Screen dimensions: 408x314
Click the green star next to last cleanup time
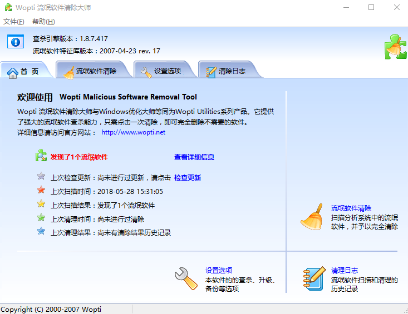(41, 218)
